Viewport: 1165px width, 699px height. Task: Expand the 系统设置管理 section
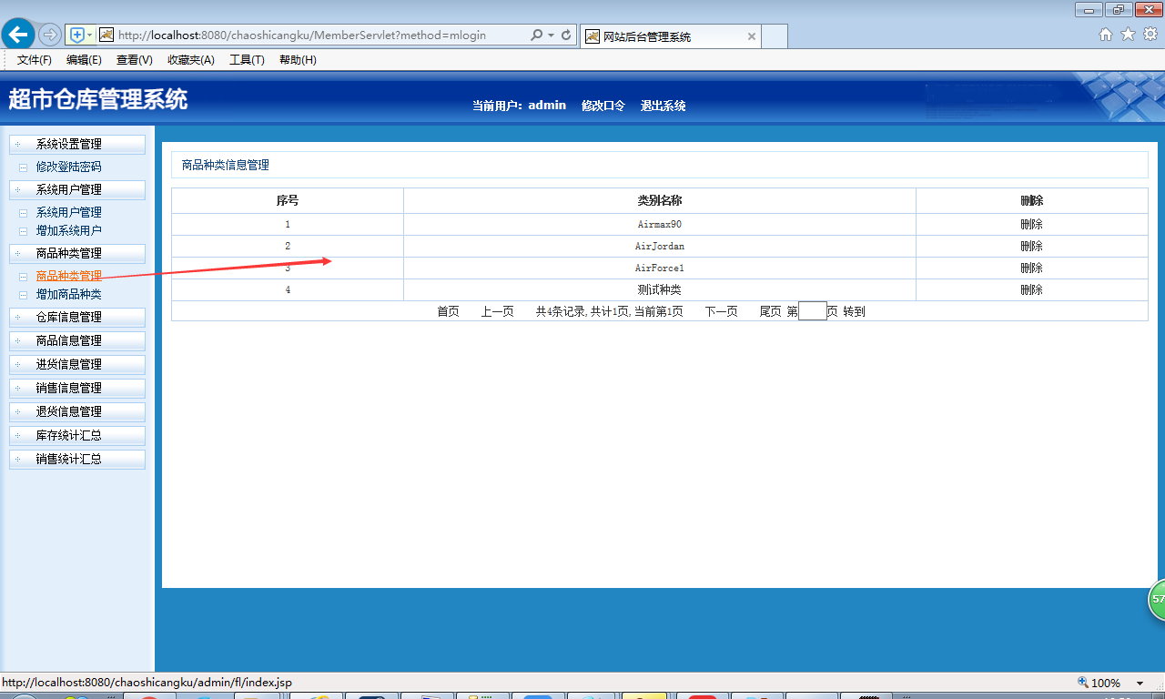[x=77, y=145]
